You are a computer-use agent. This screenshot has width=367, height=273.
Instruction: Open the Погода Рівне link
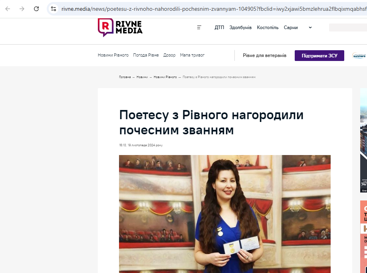point(146,55)
